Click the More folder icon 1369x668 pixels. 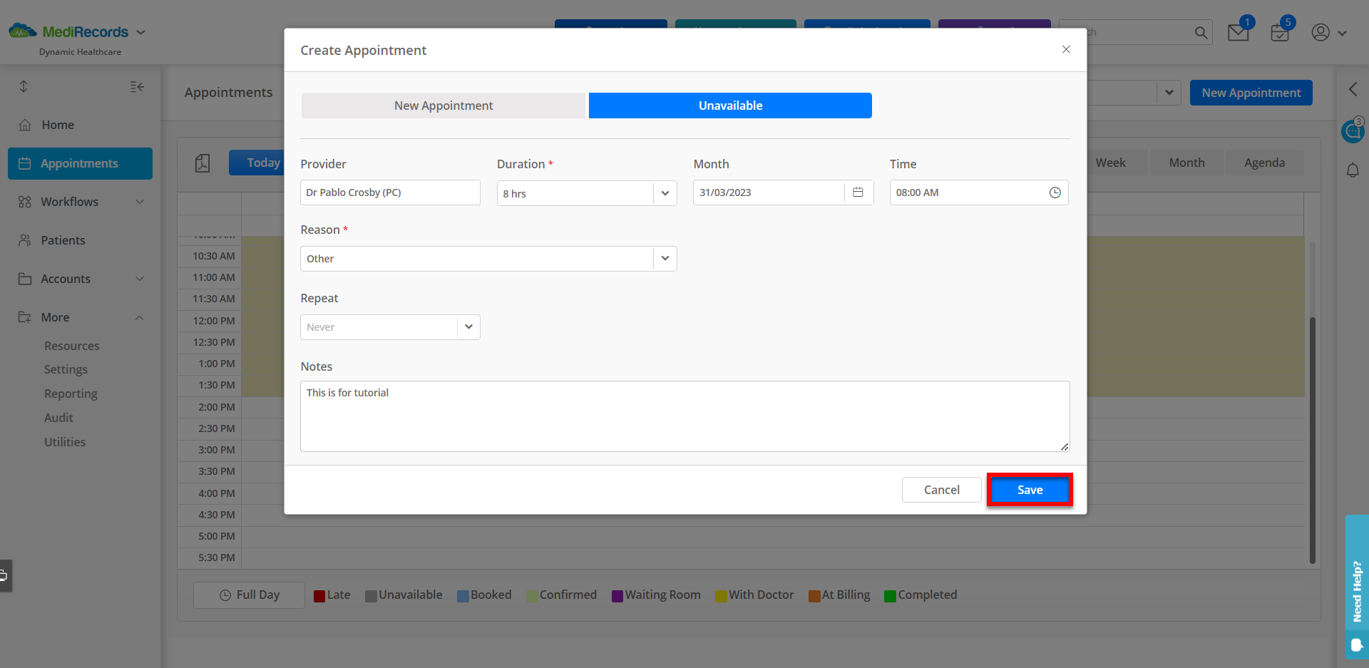(25, 317)
